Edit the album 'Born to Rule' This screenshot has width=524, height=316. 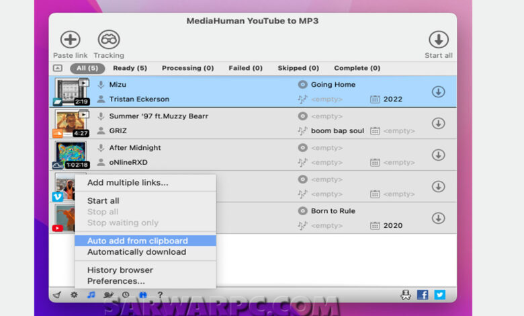click(x=333, y=211)
